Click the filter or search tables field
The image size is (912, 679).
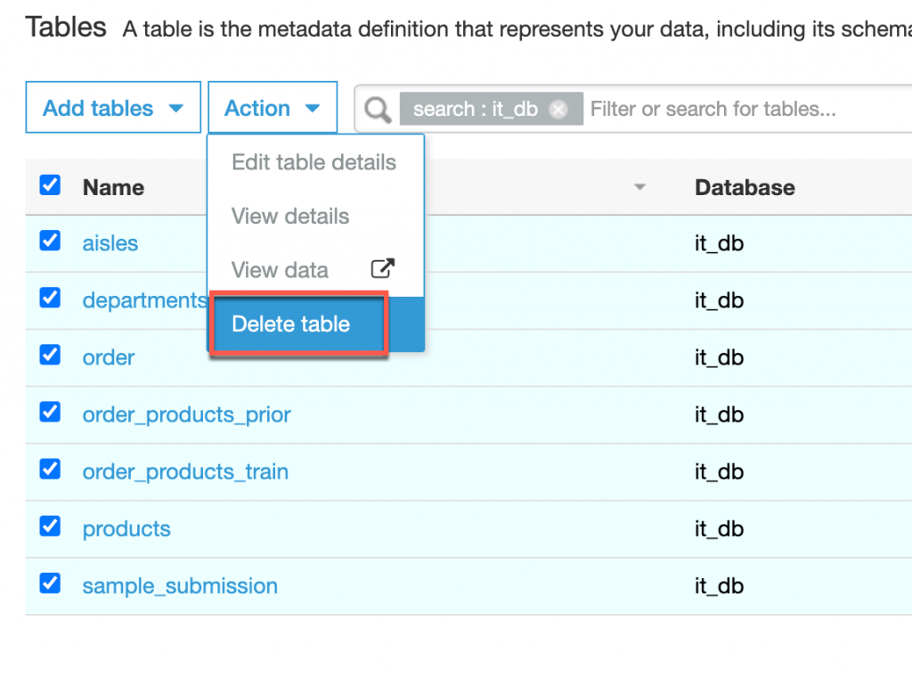coord(730,109)
